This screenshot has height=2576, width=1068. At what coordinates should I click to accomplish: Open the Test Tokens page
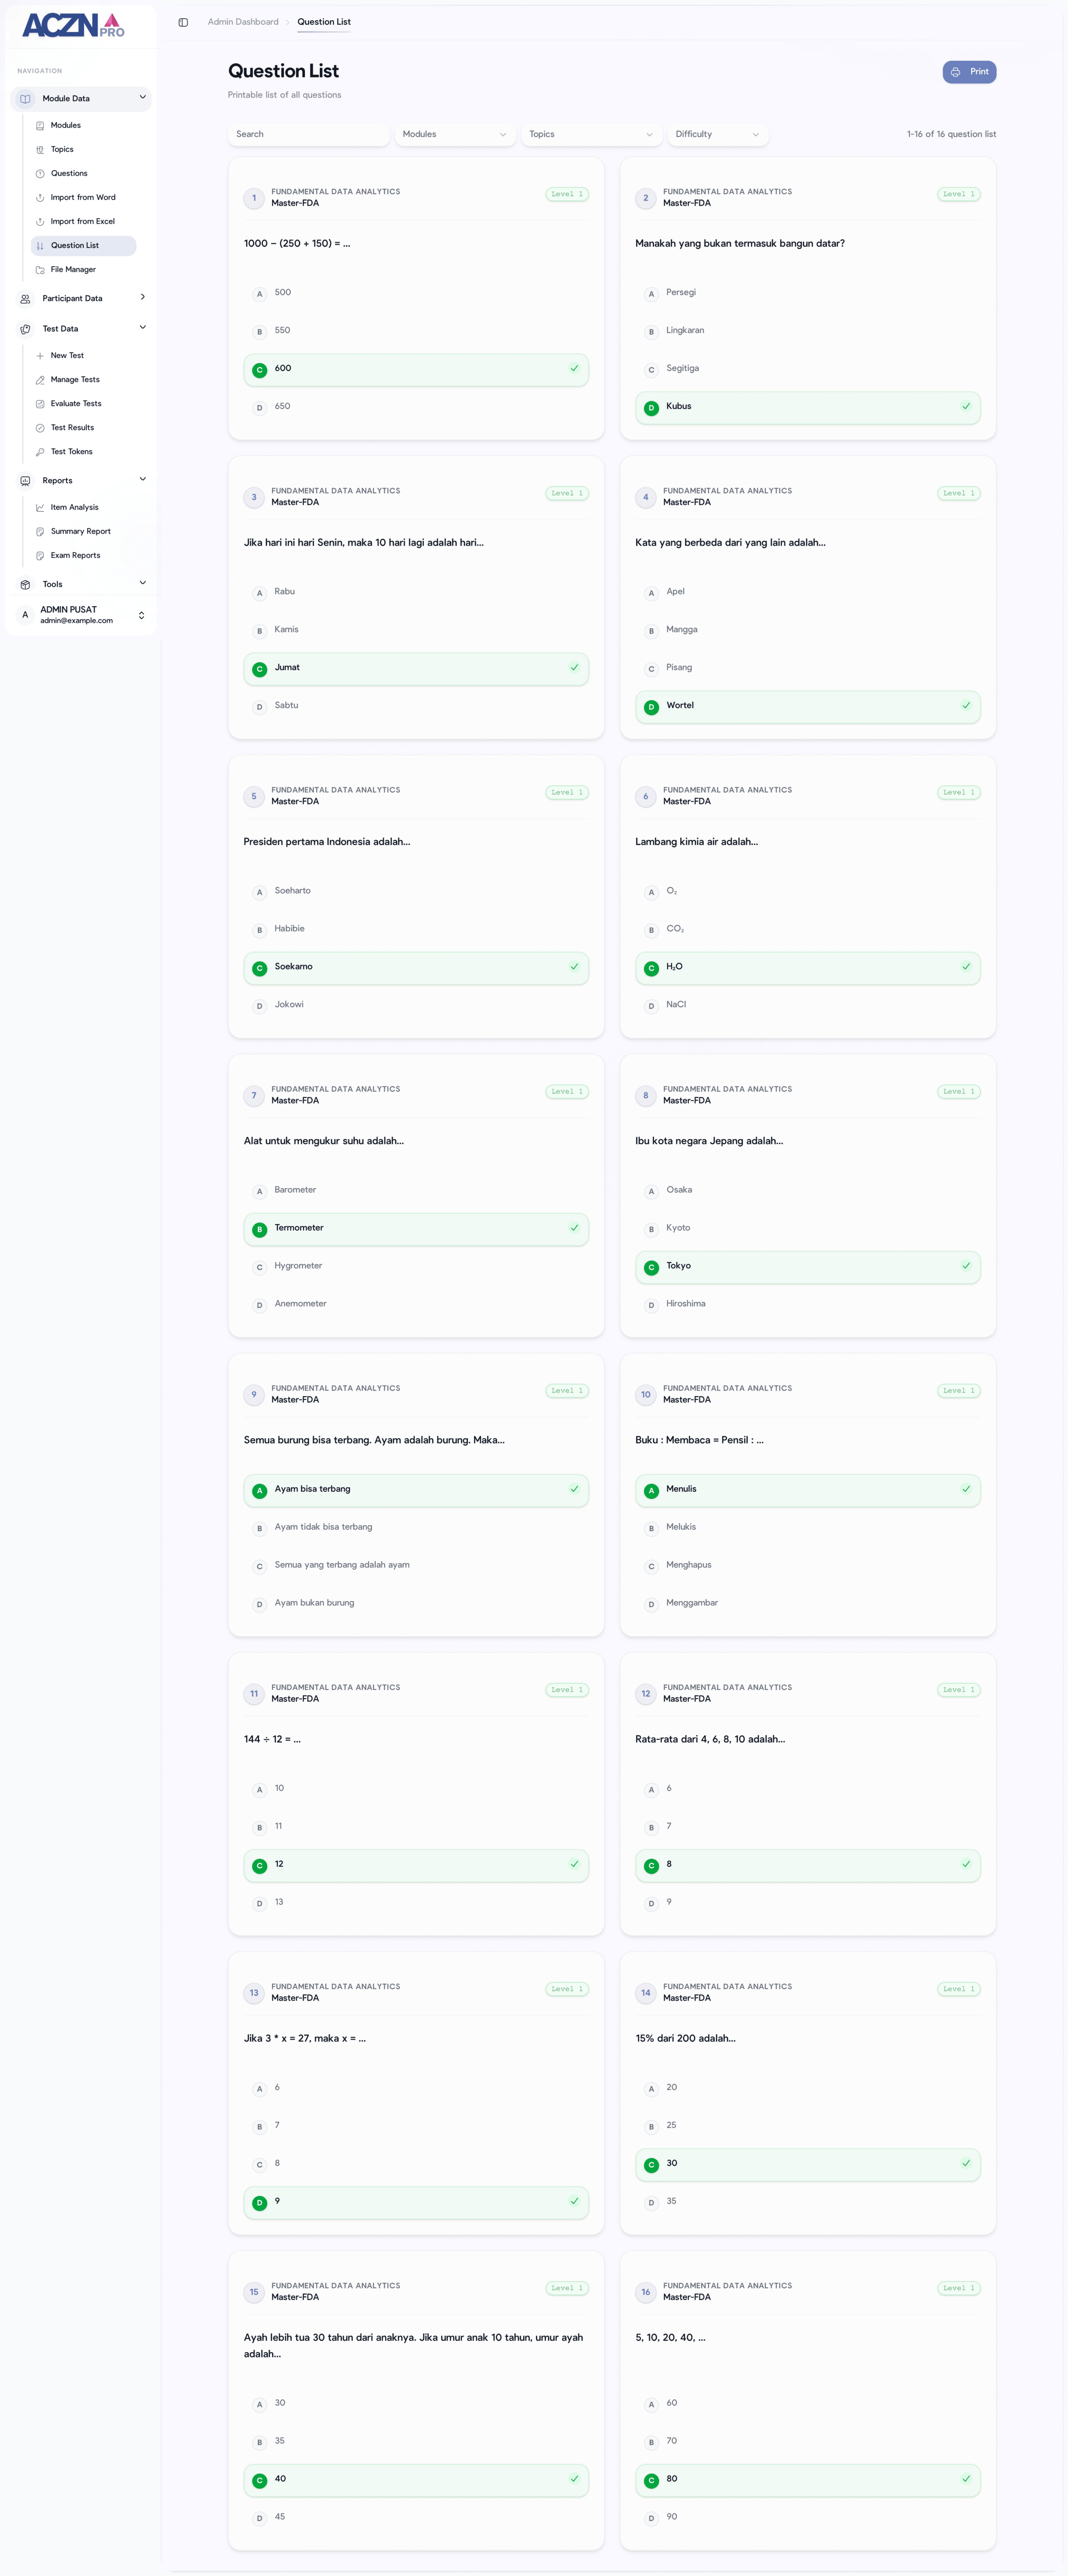72,451
